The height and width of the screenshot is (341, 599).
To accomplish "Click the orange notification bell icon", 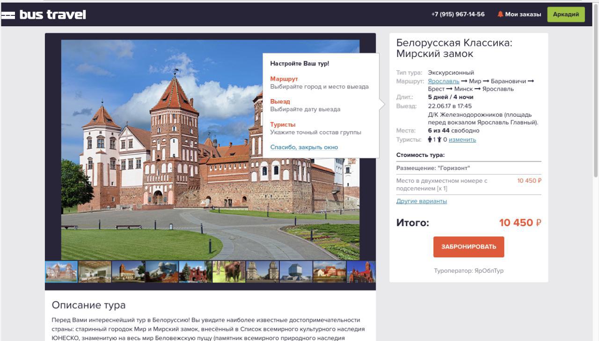I will point(500,14).
